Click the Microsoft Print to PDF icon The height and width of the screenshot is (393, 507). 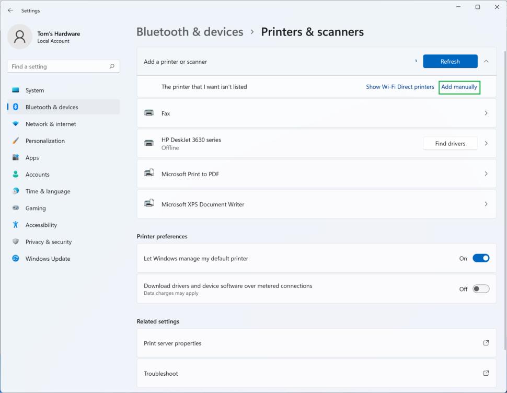(149, 174)
